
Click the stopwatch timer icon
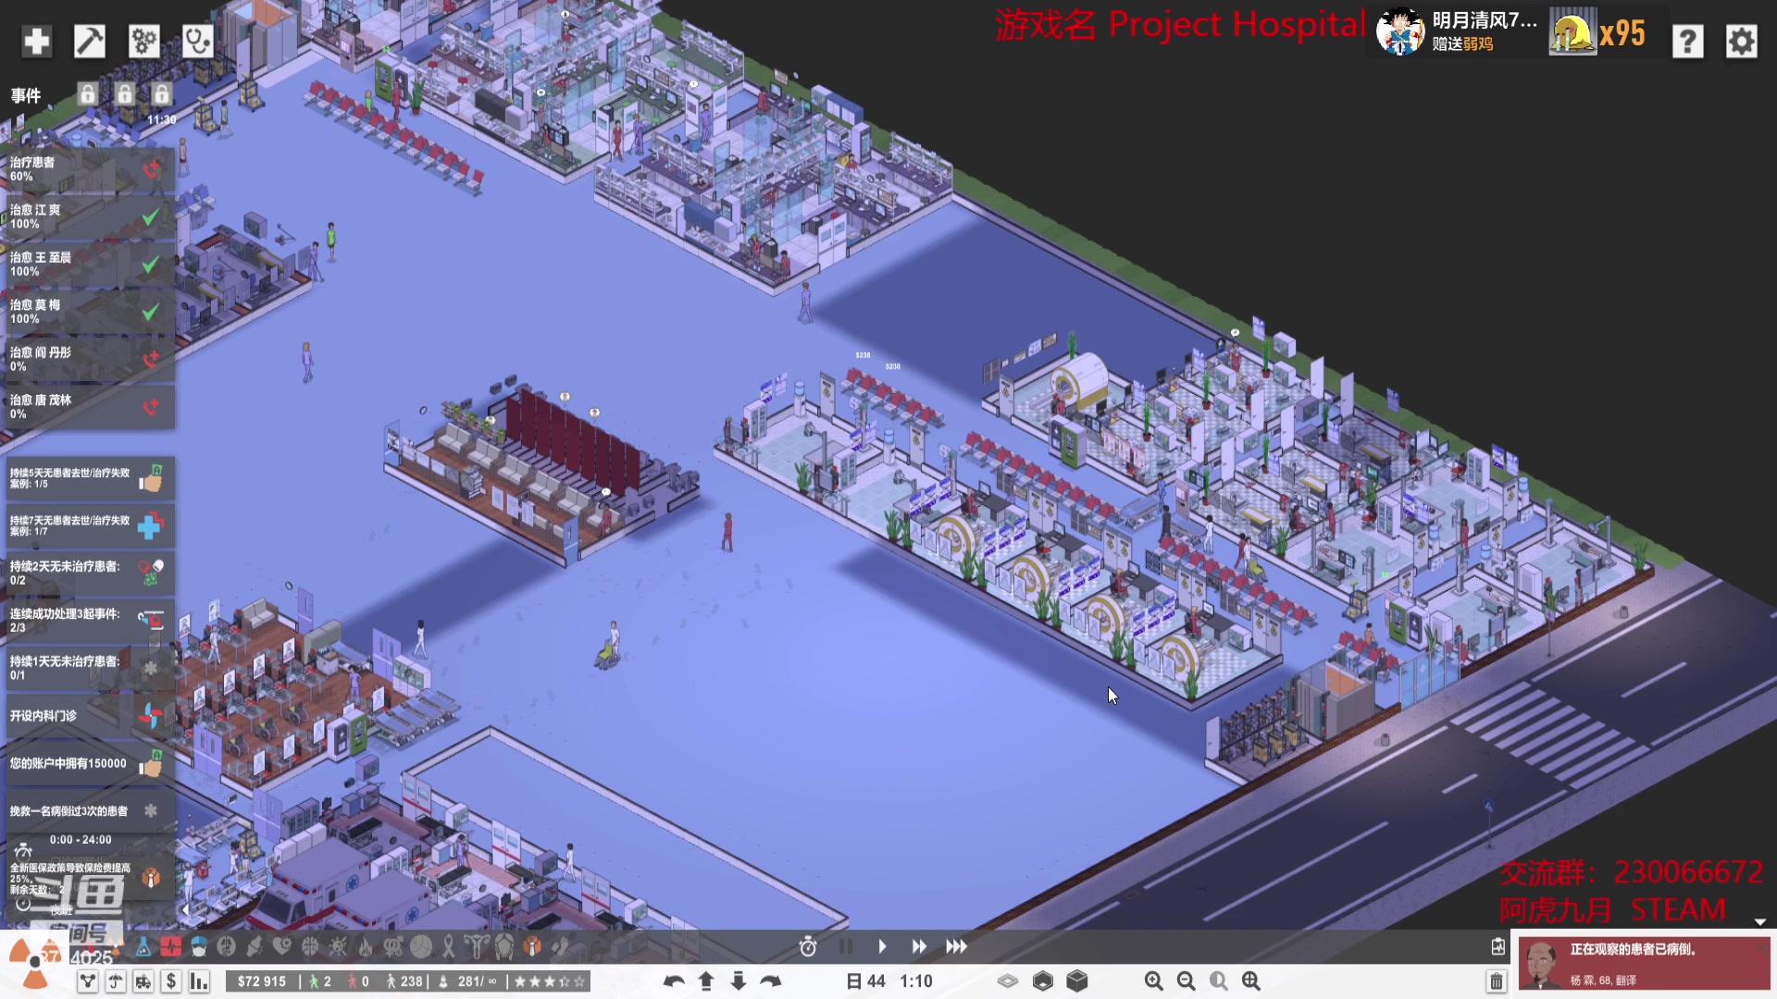click(x=807, y=946)
